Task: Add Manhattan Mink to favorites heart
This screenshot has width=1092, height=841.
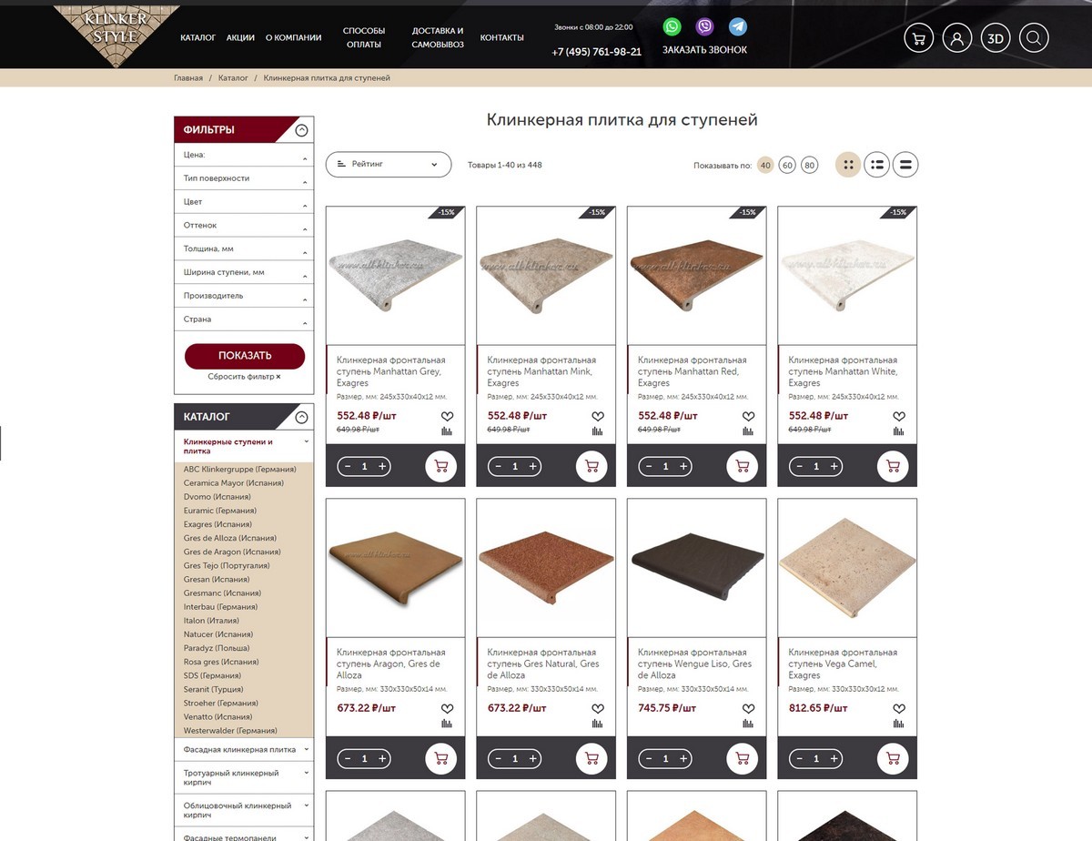Action: coord(598,416)
